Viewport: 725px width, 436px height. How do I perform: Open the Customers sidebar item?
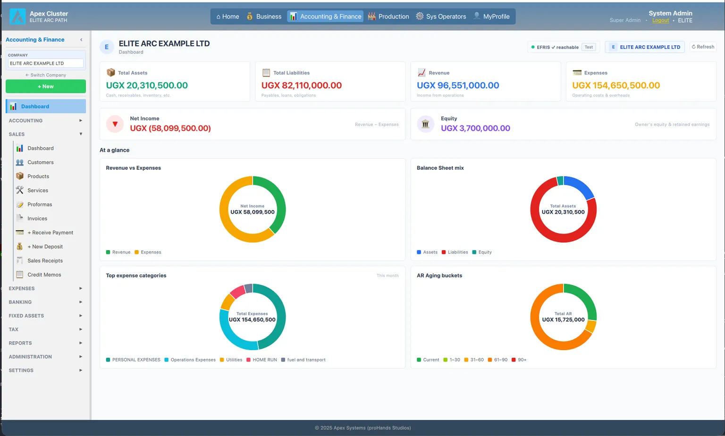click(50, 162)
